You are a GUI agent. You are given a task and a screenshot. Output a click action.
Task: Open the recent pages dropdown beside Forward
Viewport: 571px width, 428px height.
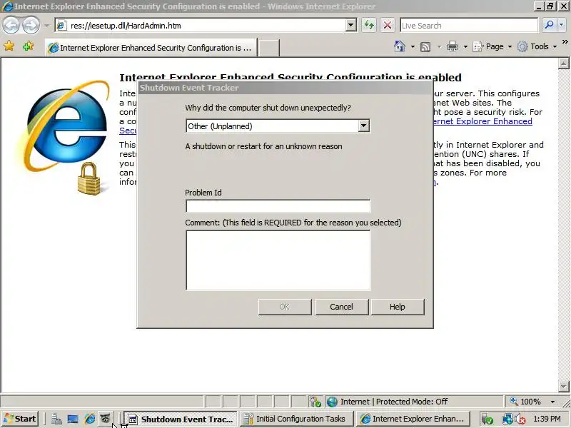click(46, 26)
